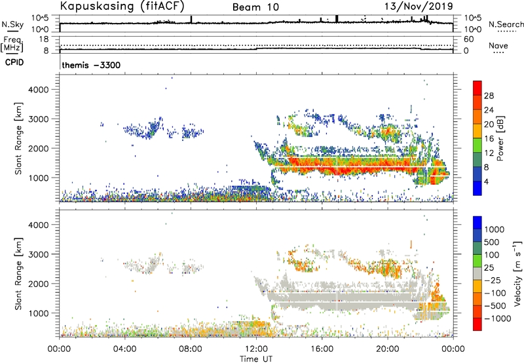Select the "N.Search" legend label
The image size is (524, 363).
coord(506,24)
